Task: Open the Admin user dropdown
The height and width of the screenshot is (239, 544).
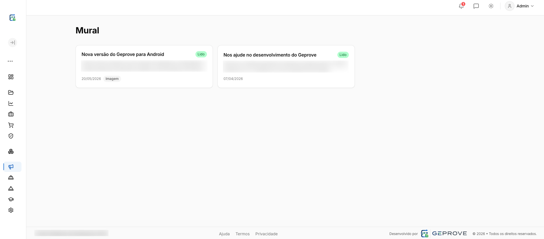Action: (520, 6)
